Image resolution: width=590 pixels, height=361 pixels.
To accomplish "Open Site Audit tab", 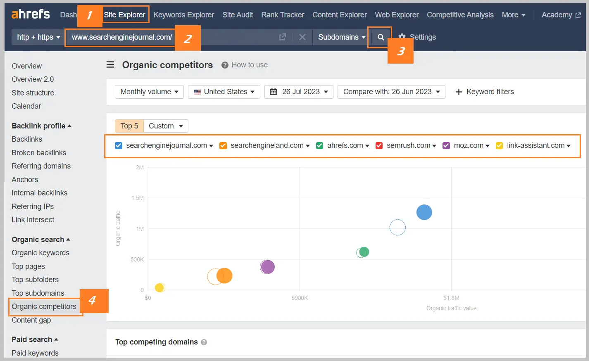I will point(238,15).
